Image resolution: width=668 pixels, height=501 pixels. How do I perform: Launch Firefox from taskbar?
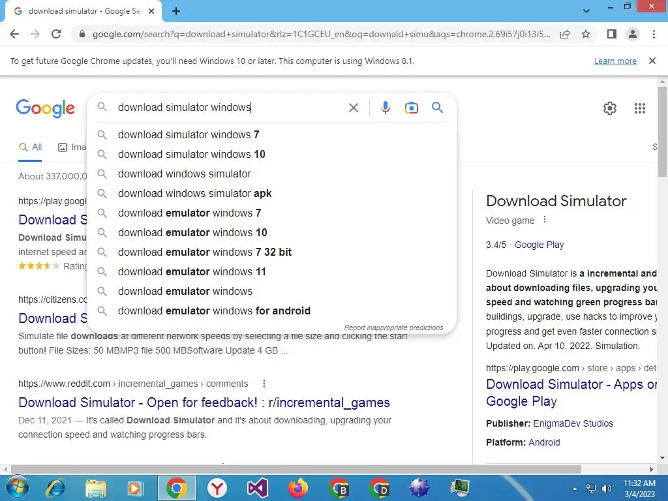click(297, 488)
